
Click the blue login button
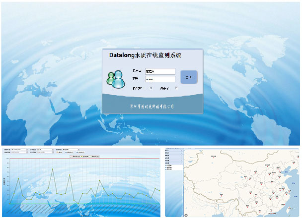click(188, 77)
